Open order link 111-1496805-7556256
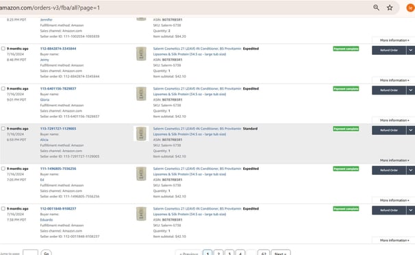Screen dimensions: 415x255 click(58, 169)
